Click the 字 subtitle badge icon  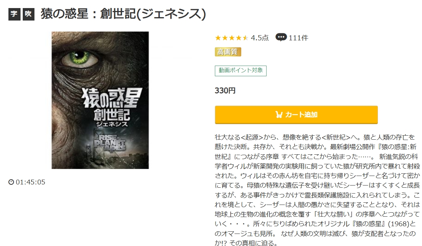click(x=14, y=14)
